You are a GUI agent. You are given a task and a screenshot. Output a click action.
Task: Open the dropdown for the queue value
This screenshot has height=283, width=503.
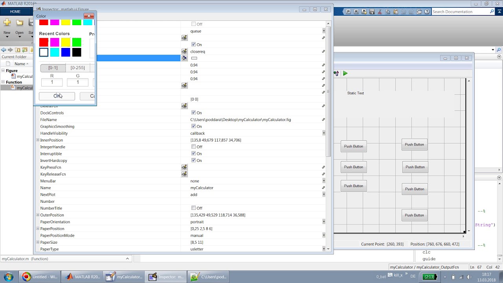[324, 31]
